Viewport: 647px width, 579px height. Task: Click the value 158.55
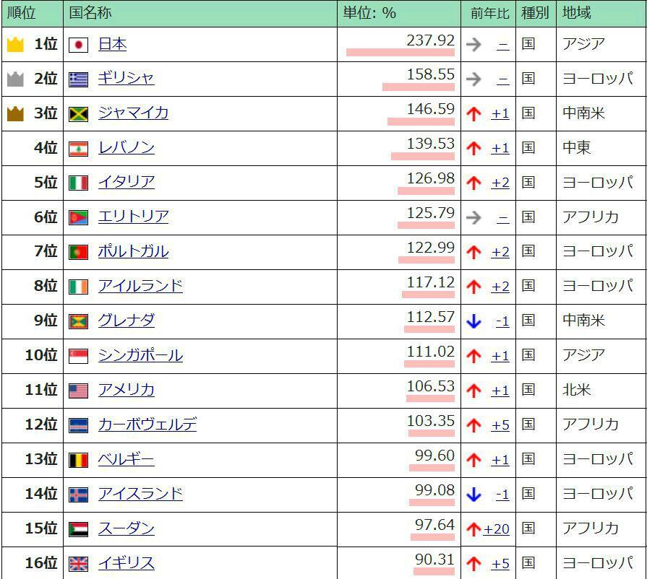click(x=430, y=75)
